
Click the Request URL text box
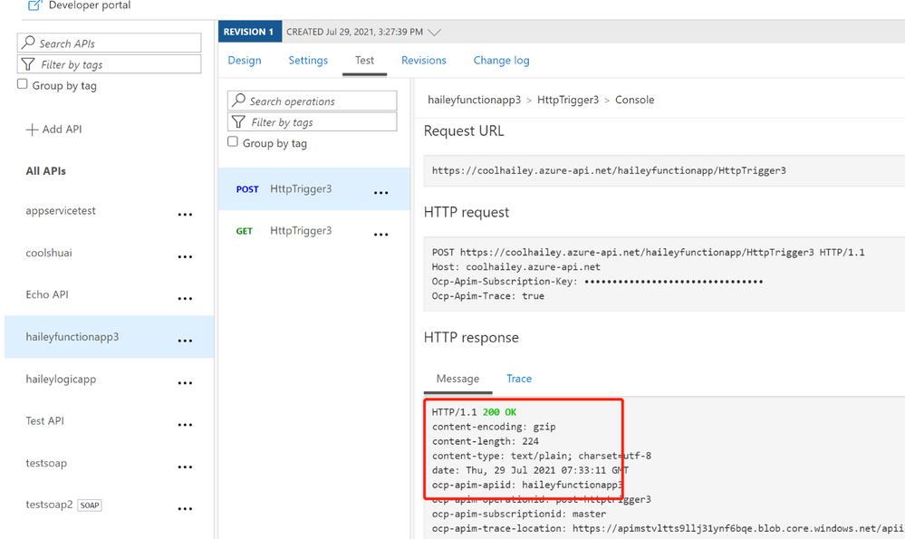pyautogui.click(x=664, y=170)
